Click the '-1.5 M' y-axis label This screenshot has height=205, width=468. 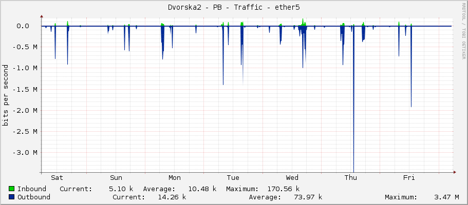[x=25, y=89]
